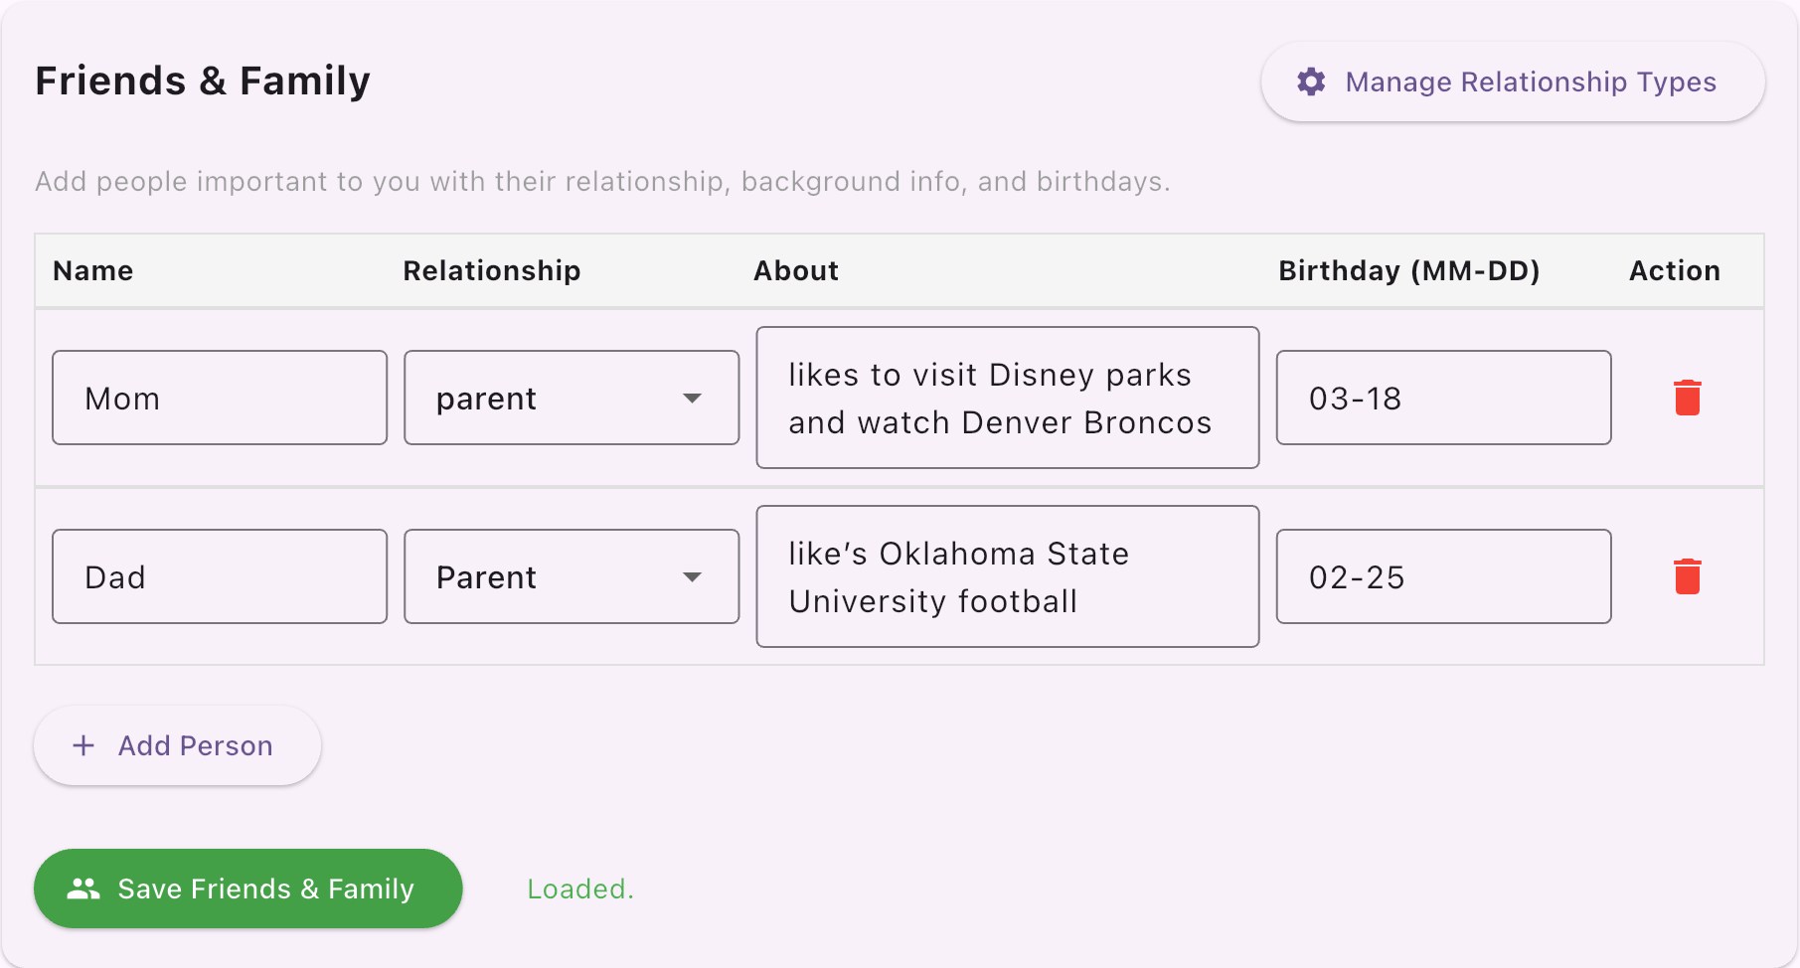The height and width of the screenshot is (968, 1800).
Task: Edit the birthday field showing 02-25
Action: pos(1443,576)
